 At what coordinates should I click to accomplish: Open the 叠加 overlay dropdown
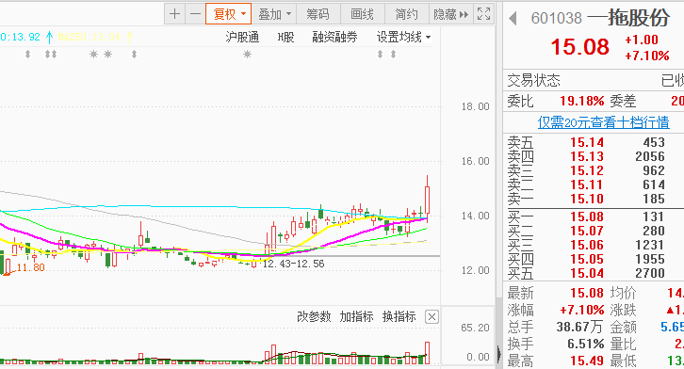point(274,14)
